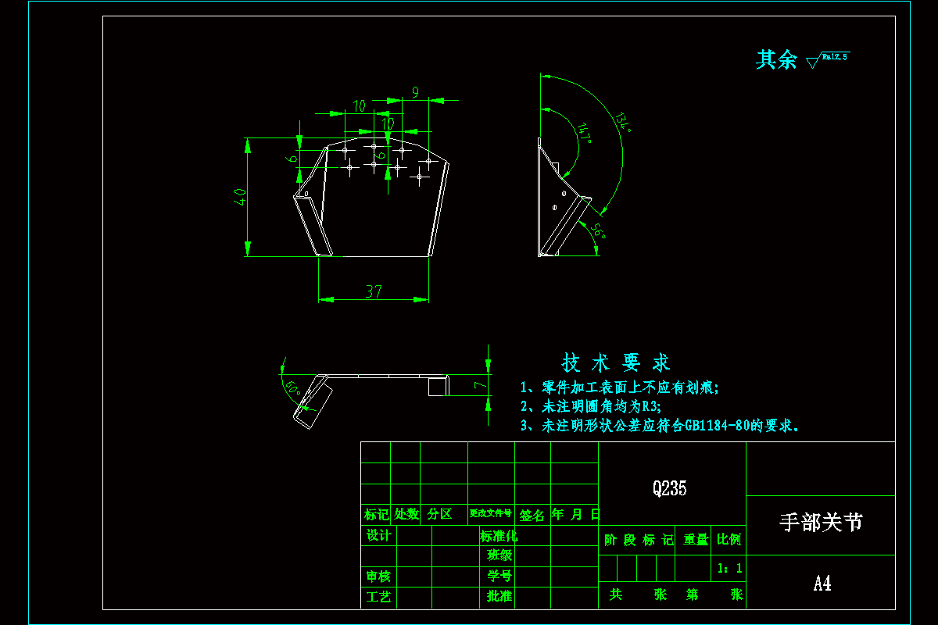The width and height of the screenshot is (938, 625).
Task: Select the '批准' label
Action: click(x=499, y=597)
